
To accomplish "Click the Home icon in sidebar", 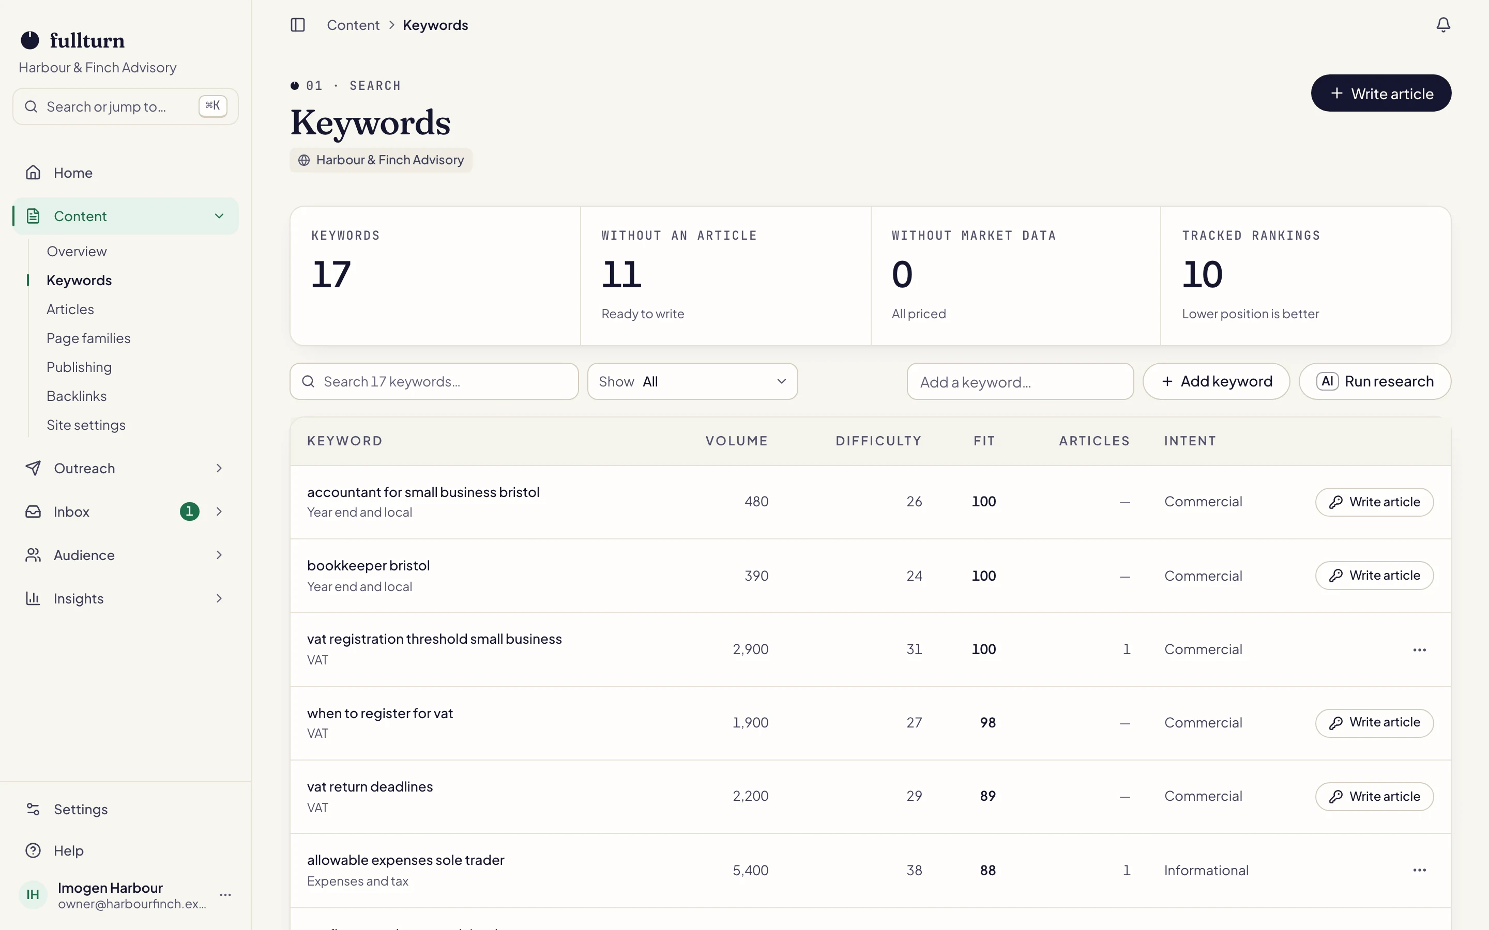I will click(33, 173).
